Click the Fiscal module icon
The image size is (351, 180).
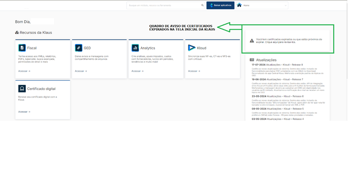22,48
